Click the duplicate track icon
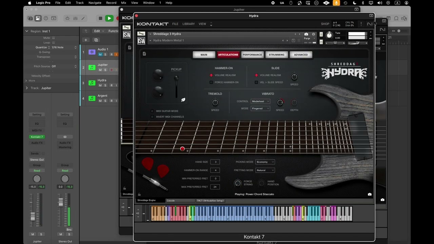Image resolution: width=434 pixels, height=244 pixels. [96, 40]
